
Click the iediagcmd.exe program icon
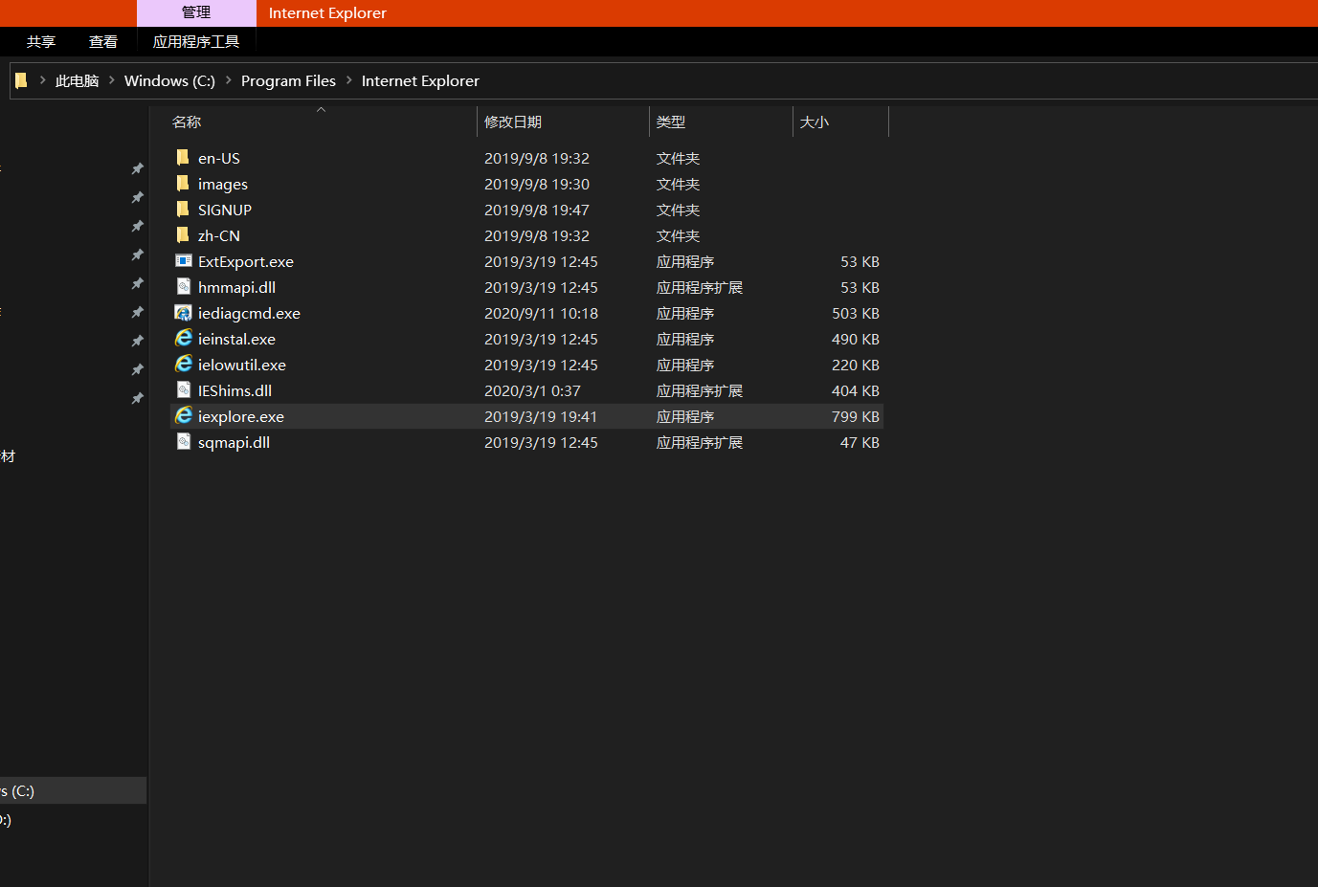pos(184,313)
